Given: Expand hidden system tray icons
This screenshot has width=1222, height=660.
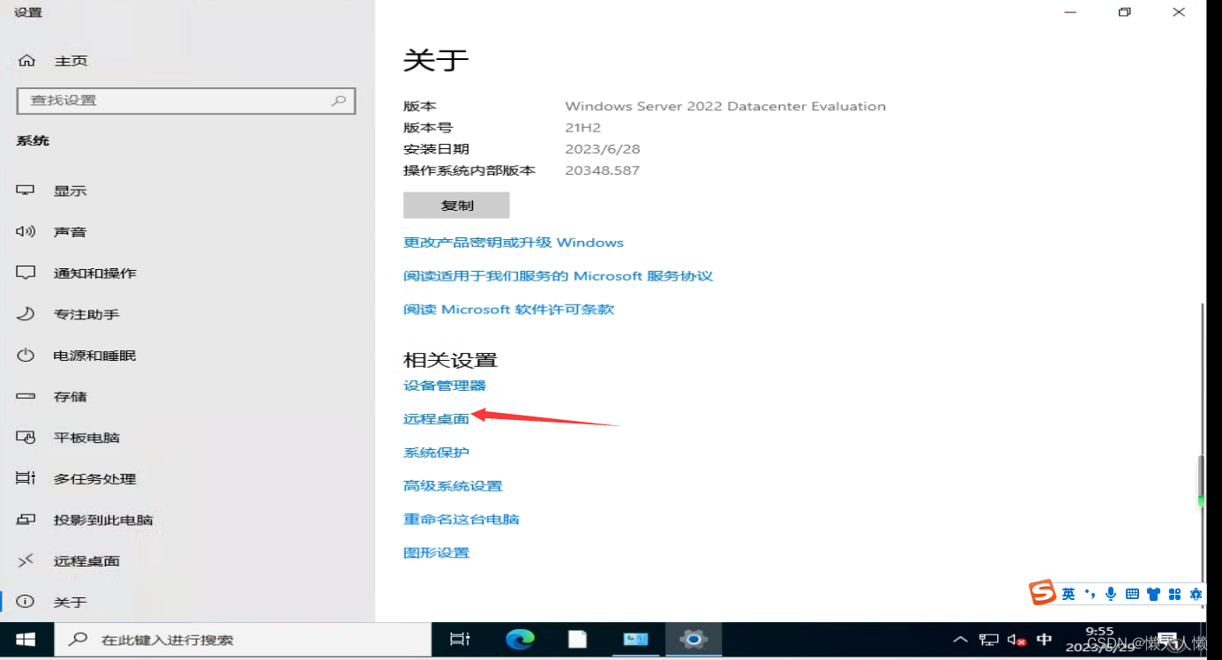Looking at the screenshot, I should (x=960, y=639).
